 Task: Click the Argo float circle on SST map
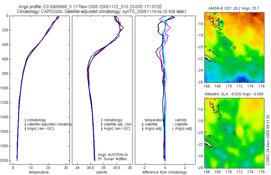(234, 47)
